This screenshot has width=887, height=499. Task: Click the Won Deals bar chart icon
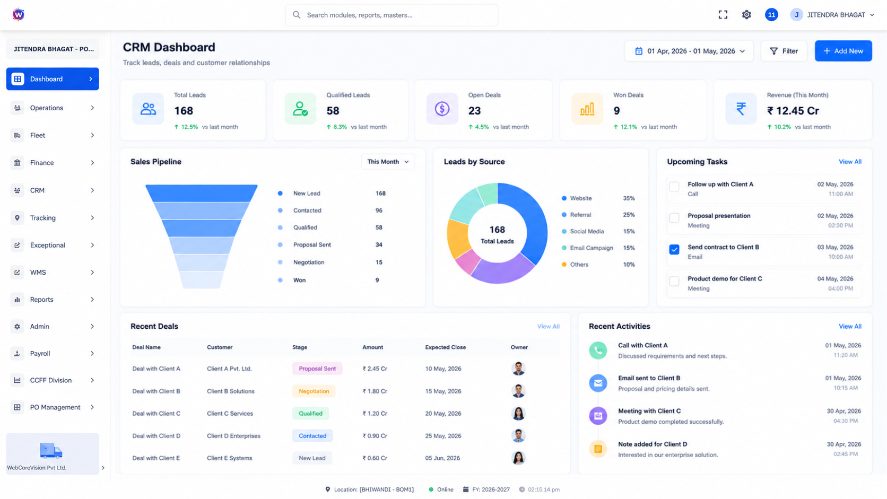pyautogui.click(x=587, y=109)
